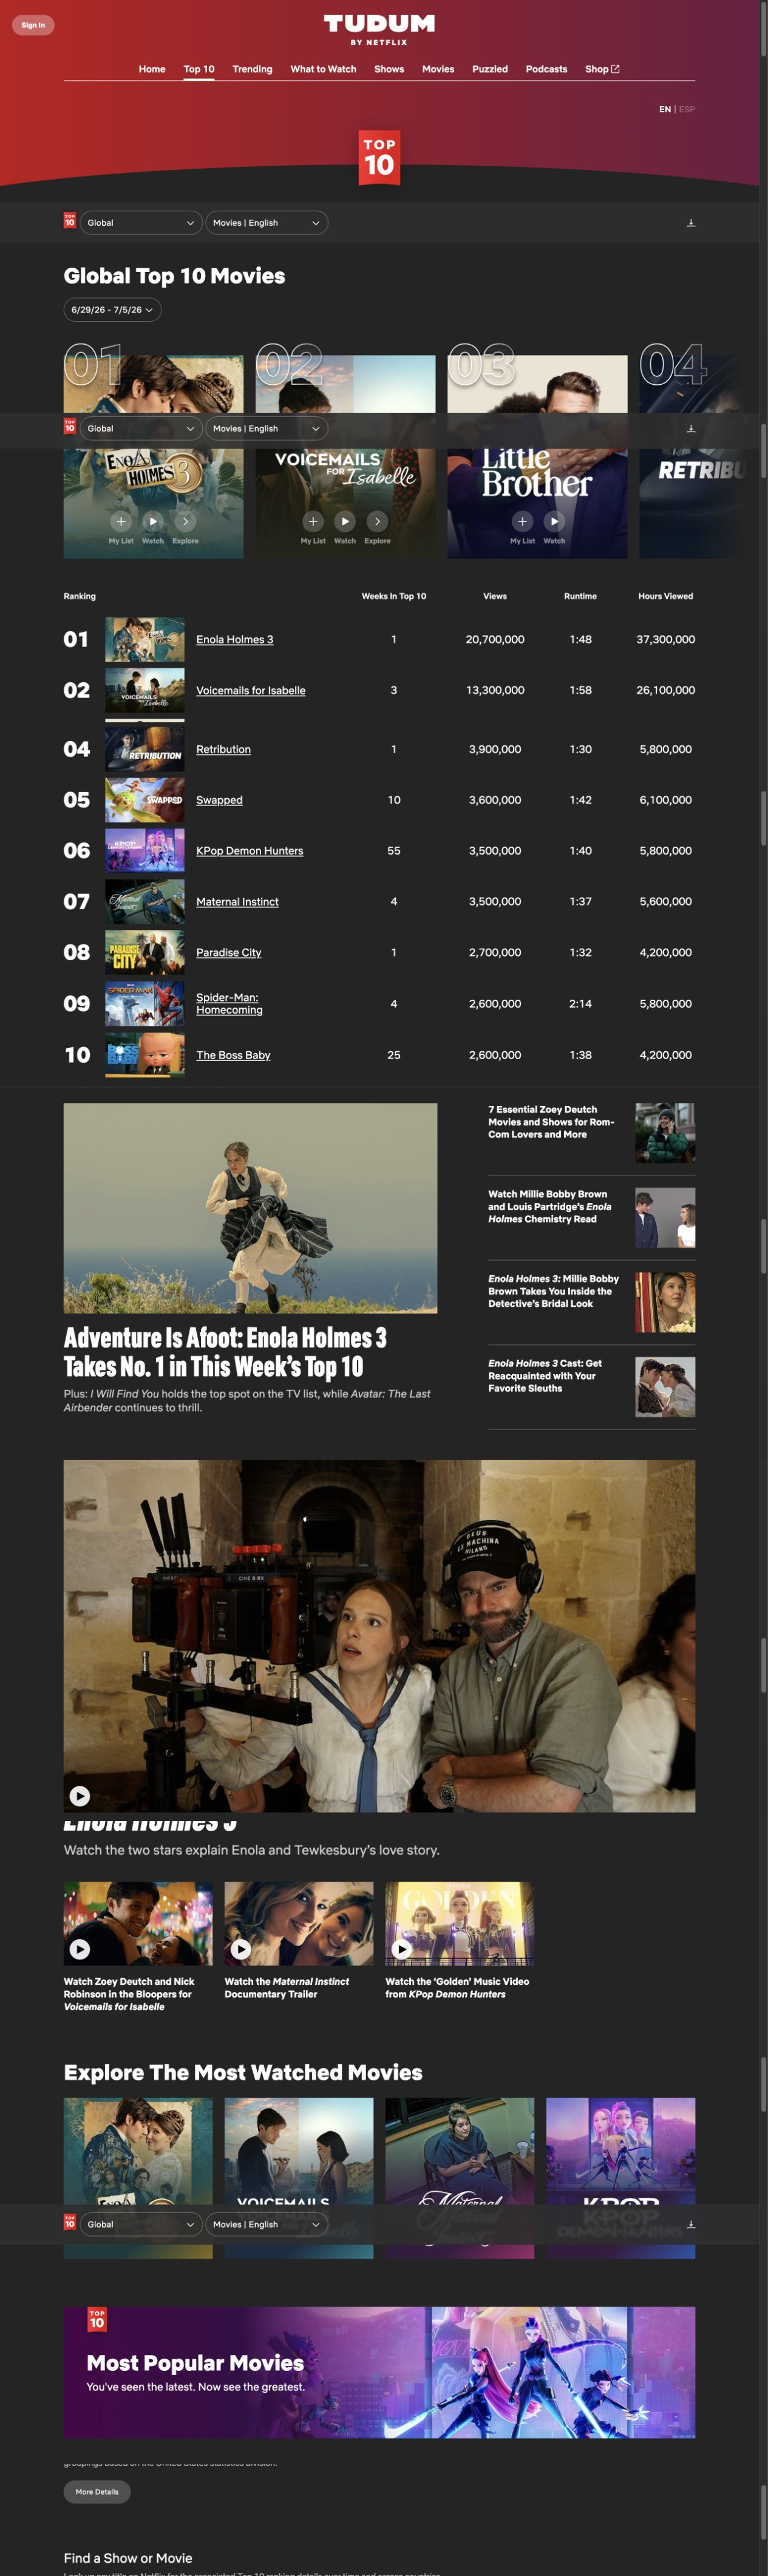
Task: Open Movies | English dropdown overlapping the numbered movie cards
Action: click(x=267, y=429)
